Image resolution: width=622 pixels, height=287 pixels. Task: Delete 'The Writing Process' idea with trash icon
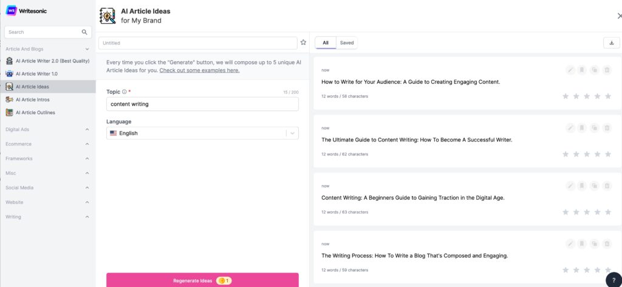[x=607, y=244]
